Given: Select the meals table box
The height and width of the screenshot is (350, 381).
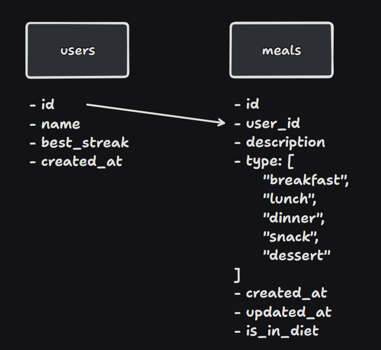Looking at the screenshot, I should [x=281, y=50].
